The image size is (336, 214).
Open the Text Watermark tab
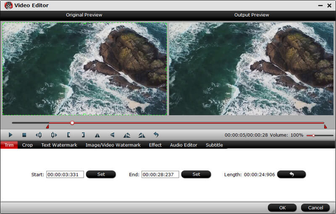tap(59, 145)
